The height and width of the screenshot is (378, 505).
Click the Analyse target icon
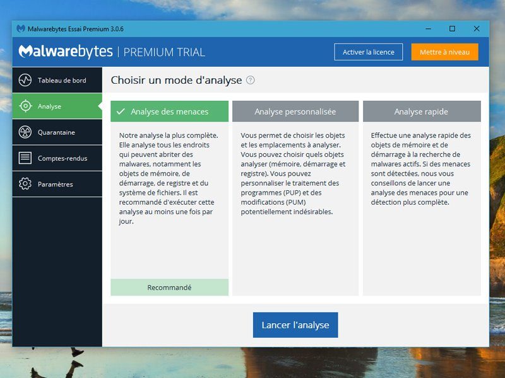point(25,106)
